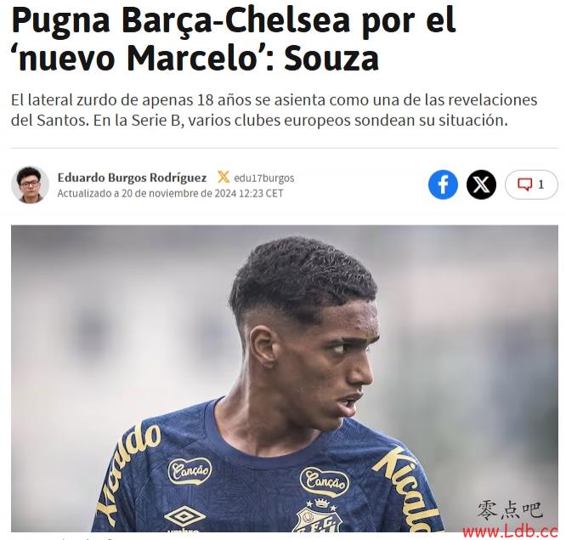
Task: Click the subtitle about the lateral zurdo
Action: (274, 110)
